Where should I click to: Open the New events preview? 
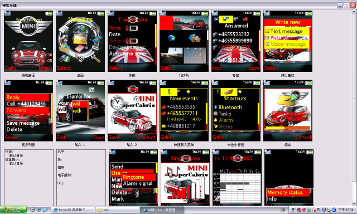point(184,110)
